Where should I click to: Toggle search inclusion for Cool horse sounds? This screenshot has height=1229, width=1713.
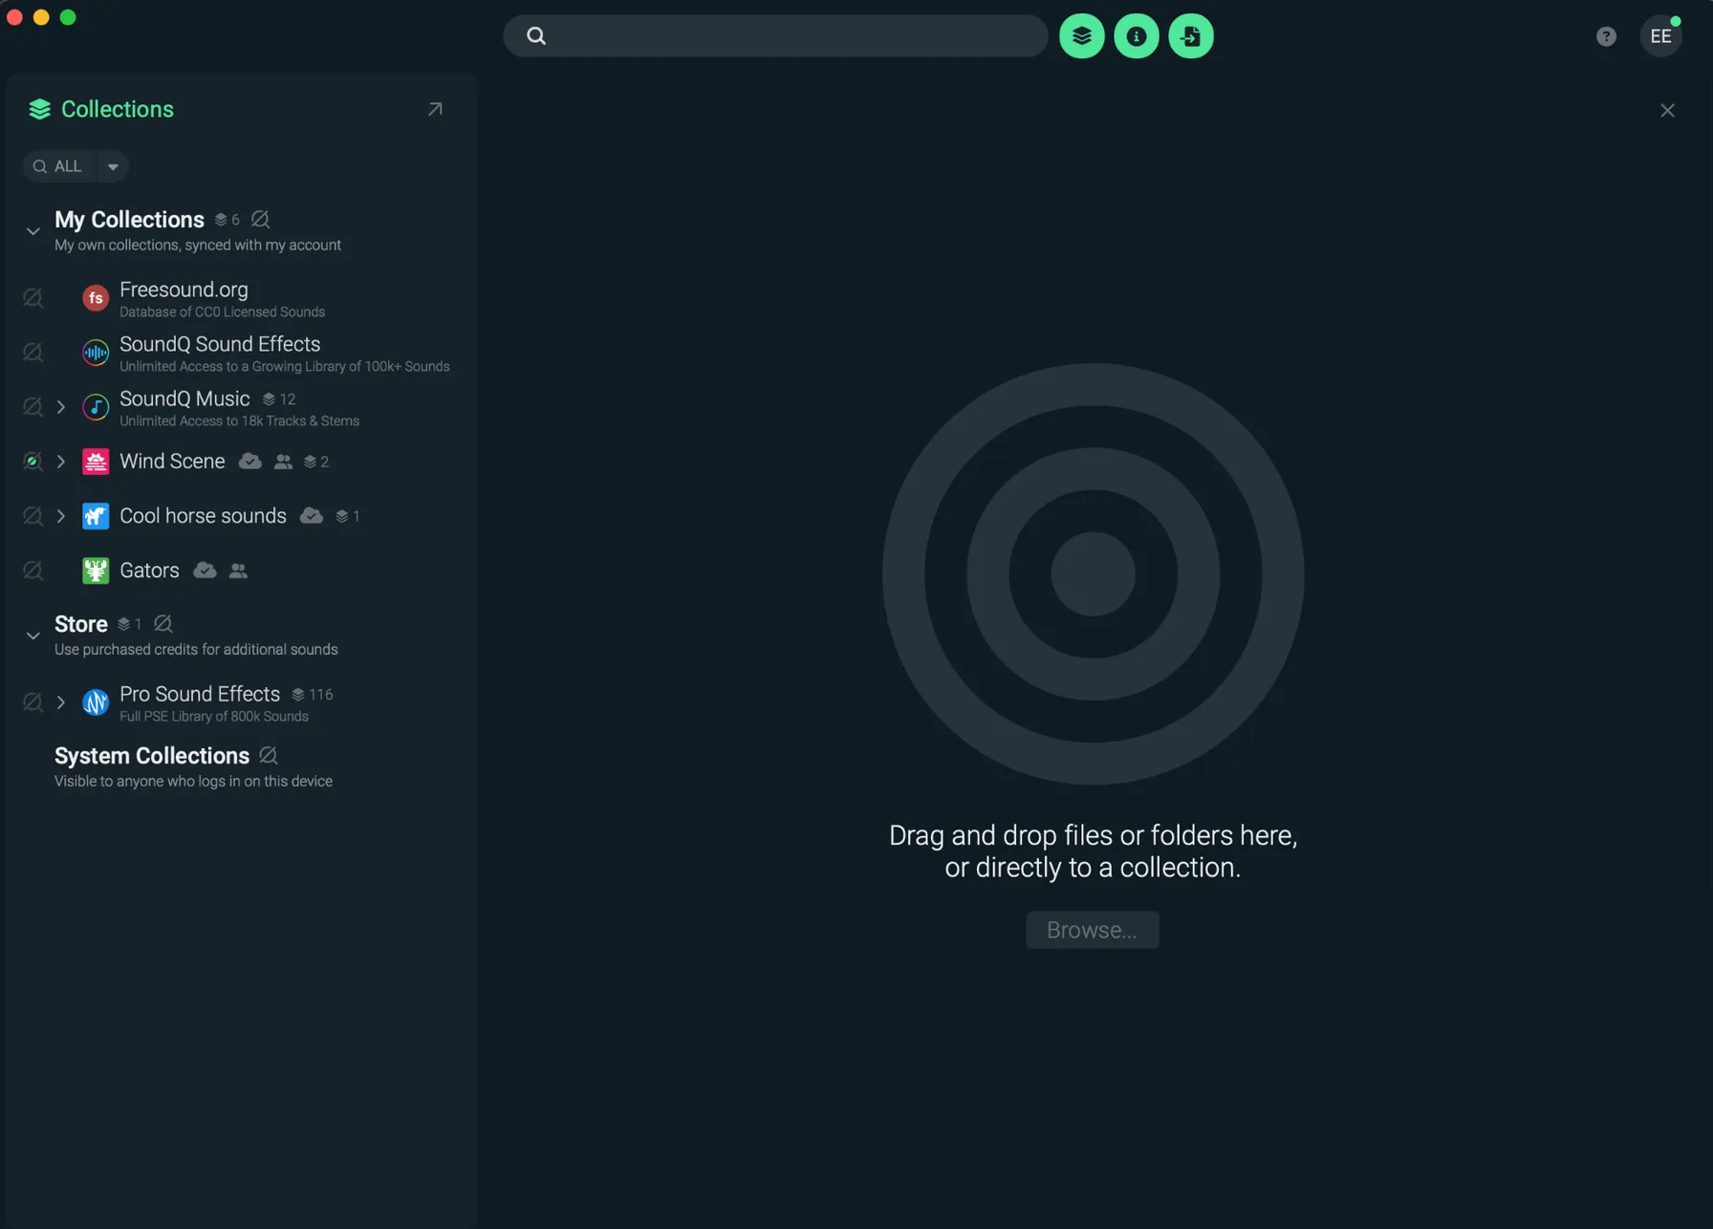[x=33, y=516]
